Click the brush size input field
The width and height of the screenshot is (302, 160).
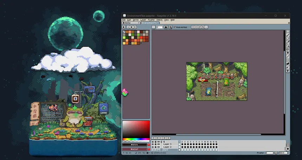(159, 27)
